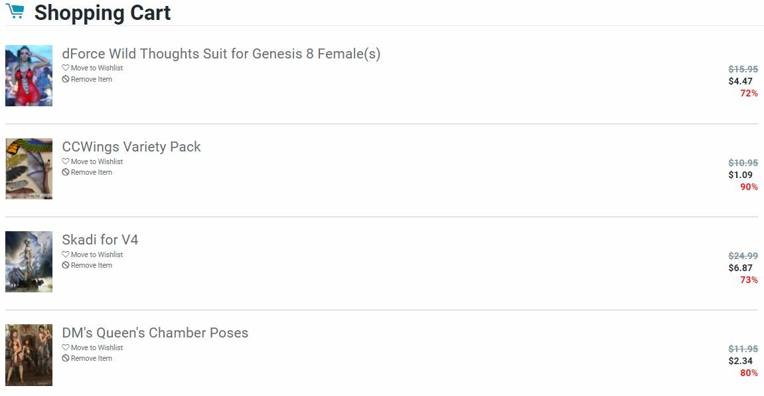Viewport: 764px width, 396px height.
Task: Click DM's Queen's Chamber Poses thumbnail
Action: 29,355
